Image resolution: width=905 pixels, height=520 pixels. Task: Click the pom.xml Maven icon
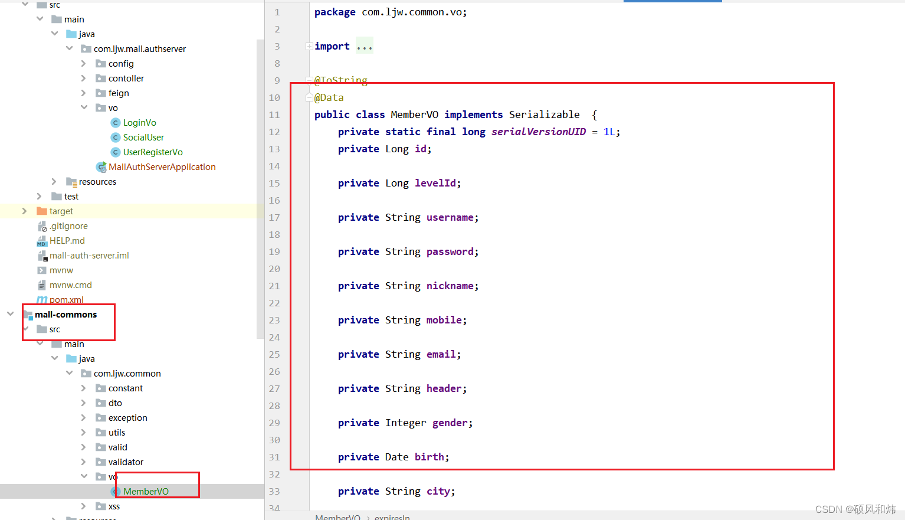click(42, 300)
